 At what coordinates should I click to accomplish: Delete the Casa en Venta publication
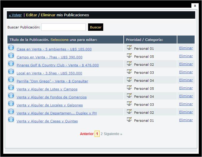coord(186,48)
